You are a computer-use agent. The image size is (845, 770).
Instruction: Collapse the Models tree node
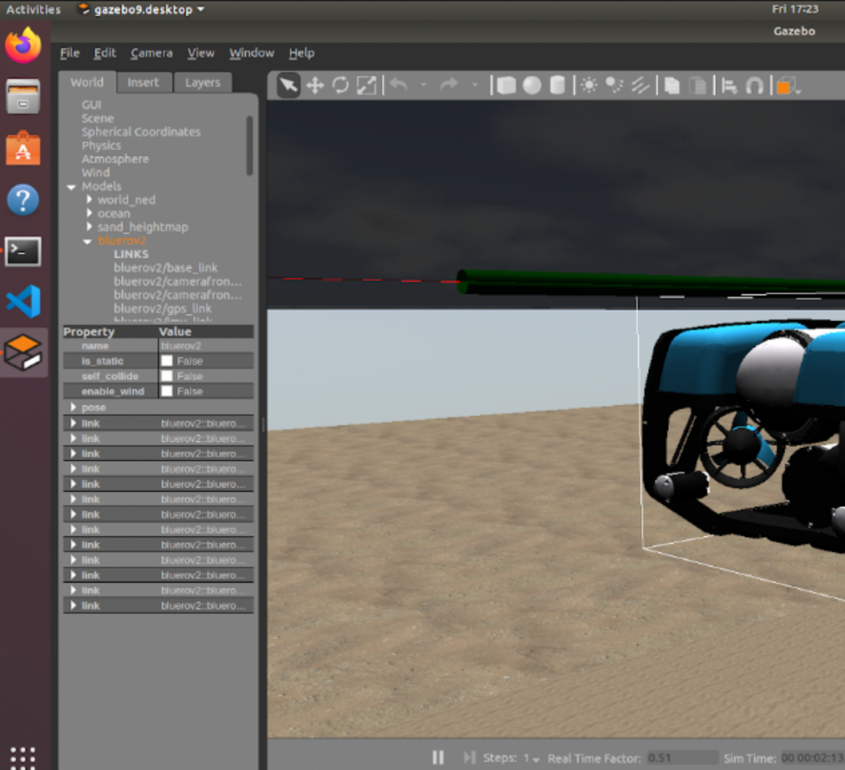coord(72,187)
